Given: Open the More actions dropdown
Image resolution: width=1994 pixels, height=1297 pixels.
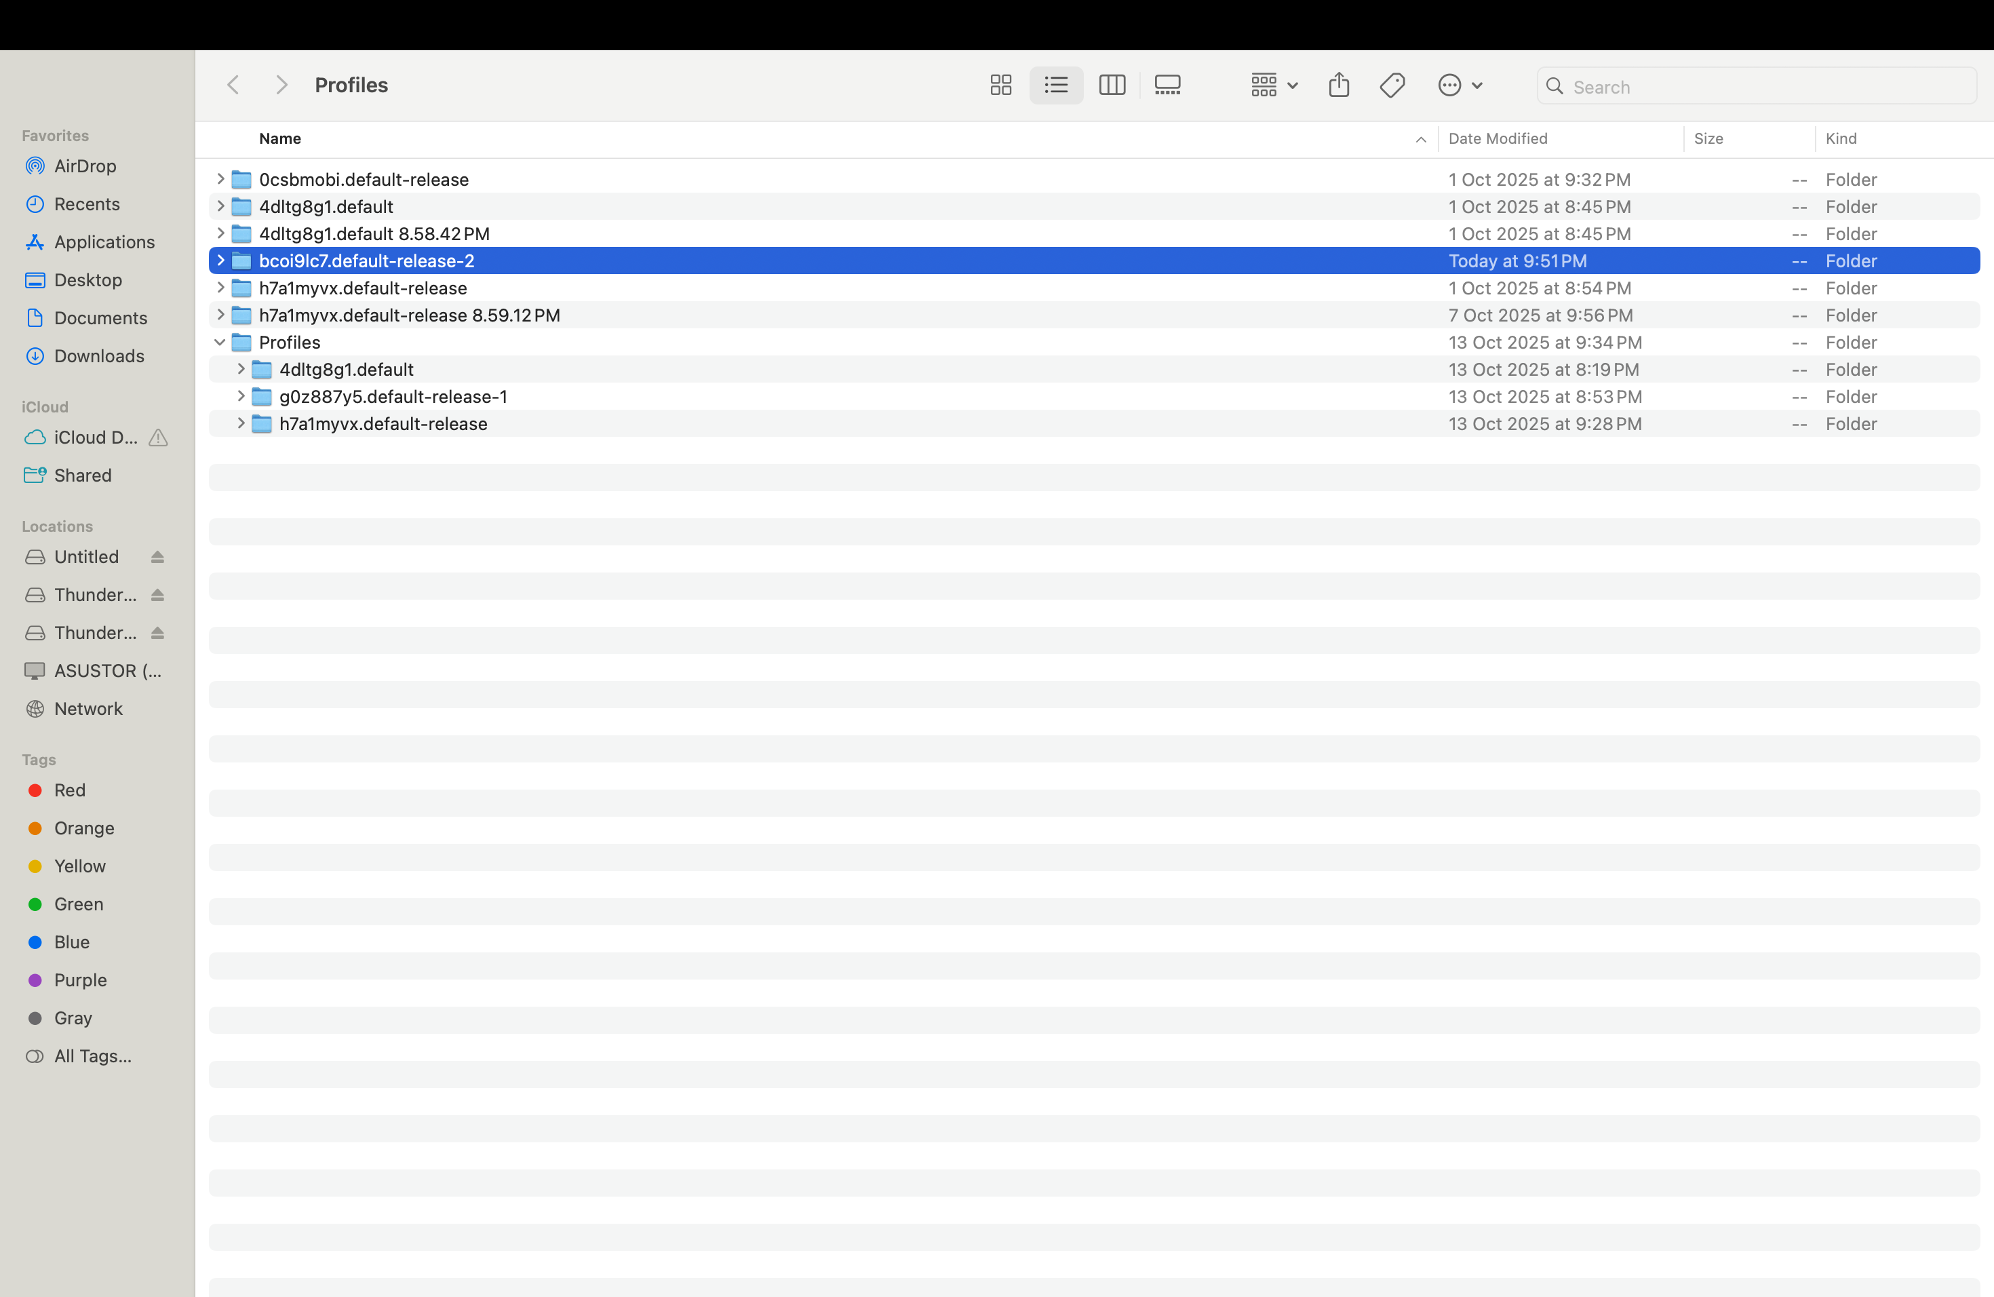Looking at the screenshot, I should pyautogui.click(x=1460, y=85).
